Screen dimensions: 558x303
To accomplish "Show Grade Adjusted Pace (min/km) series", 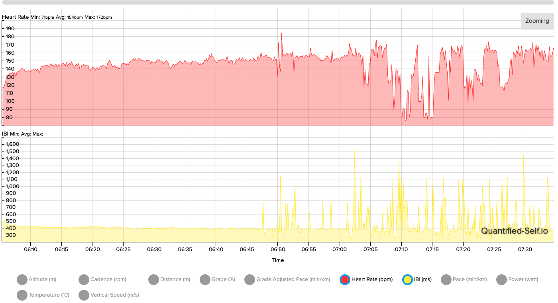I will coord(250,279).
